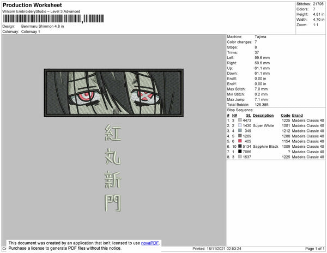Click the Benimaru eyes embroidery design preview
This screenshot has width=327, height=253.
click(x=114, y=93)
